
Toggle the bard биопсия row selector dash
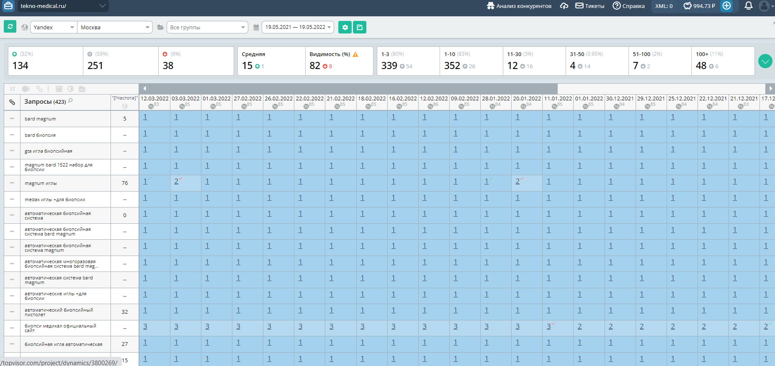12,135
